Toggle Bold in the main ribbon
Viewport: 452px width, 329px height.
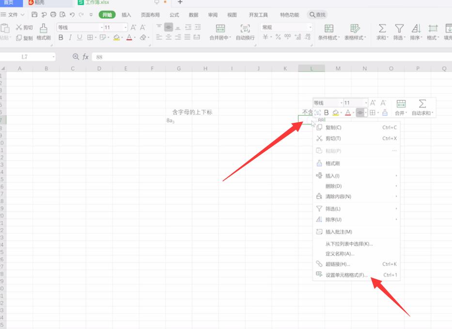click(x=61, y=37)
